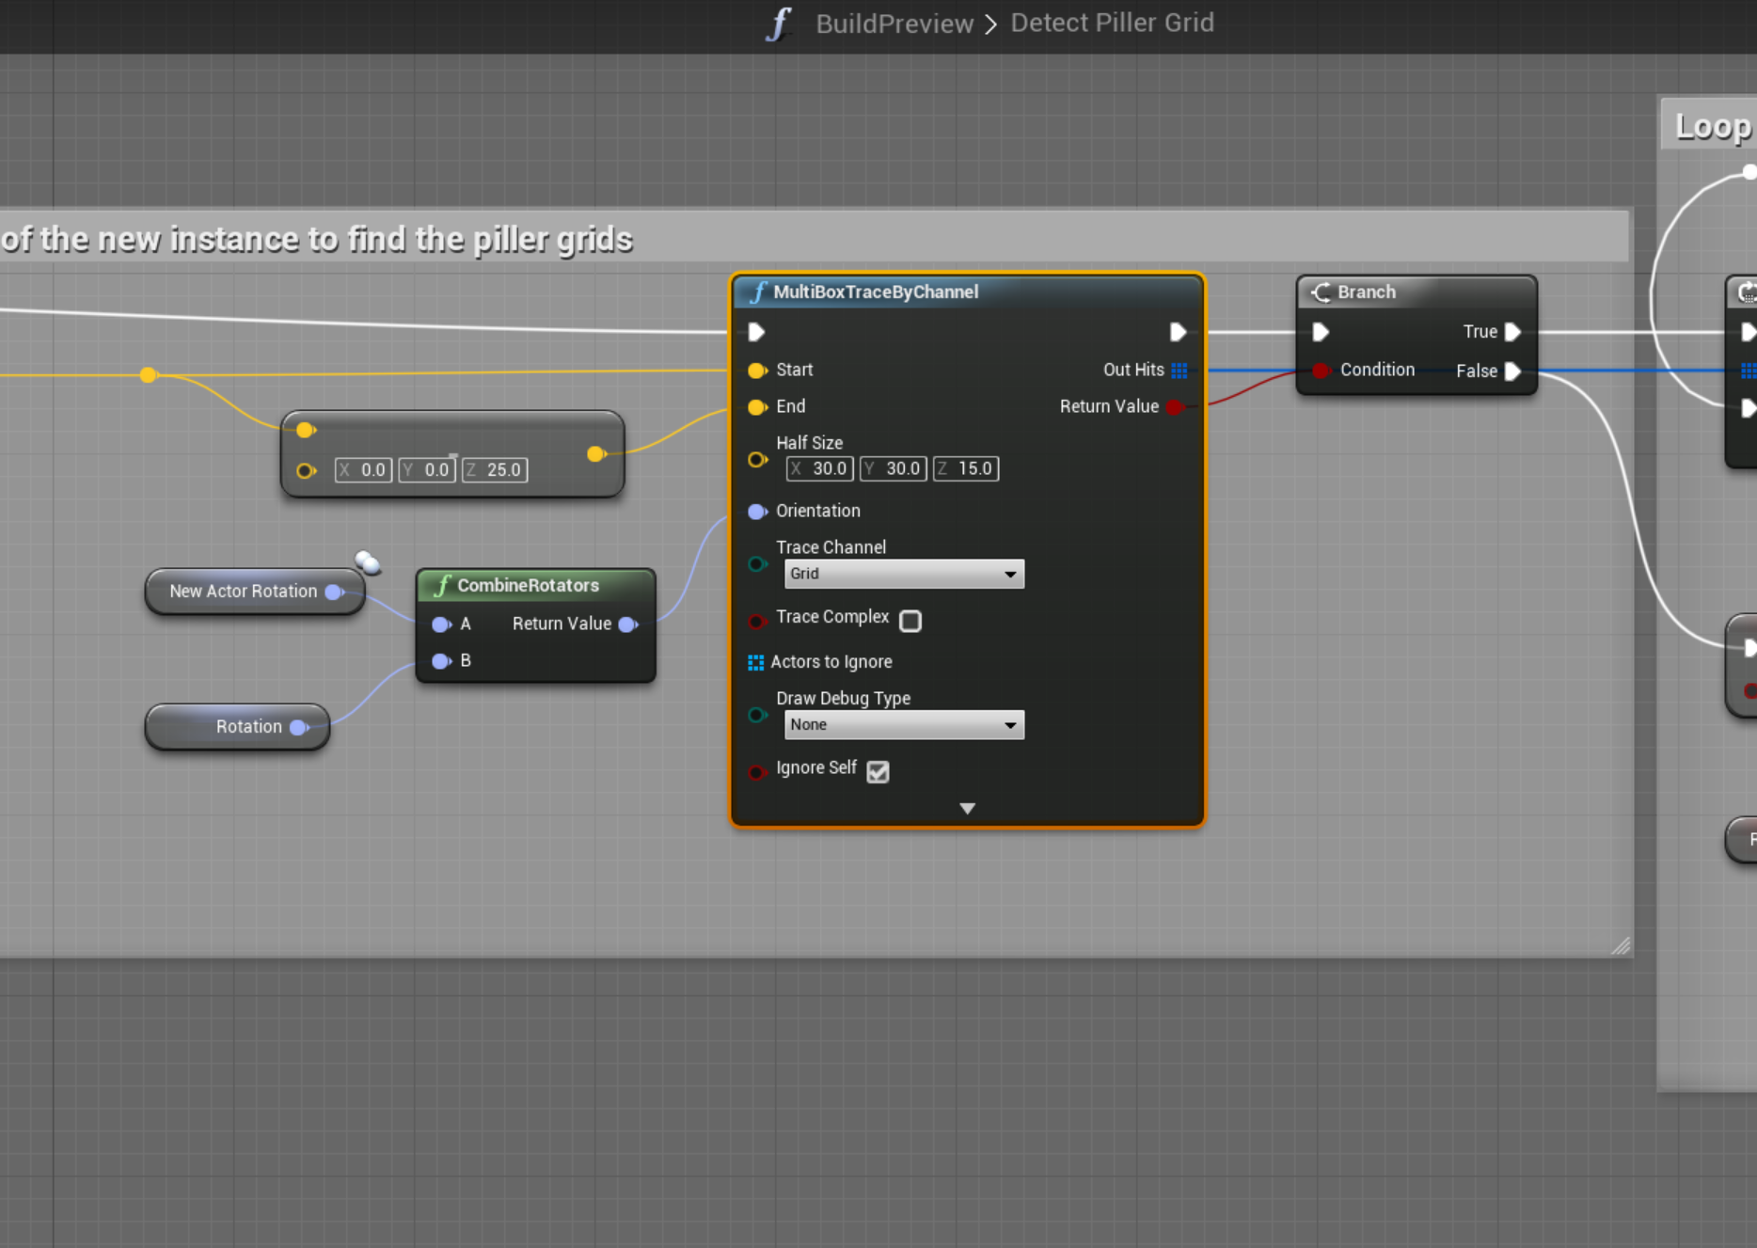Screen dimensions: 1757x1248
Task: Click the Z 25.0 vector field
Action: (x=502, y=470)
